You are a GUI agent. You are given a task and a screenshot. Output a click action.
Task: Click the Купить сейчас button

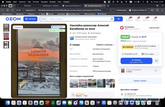pos(140,81)
